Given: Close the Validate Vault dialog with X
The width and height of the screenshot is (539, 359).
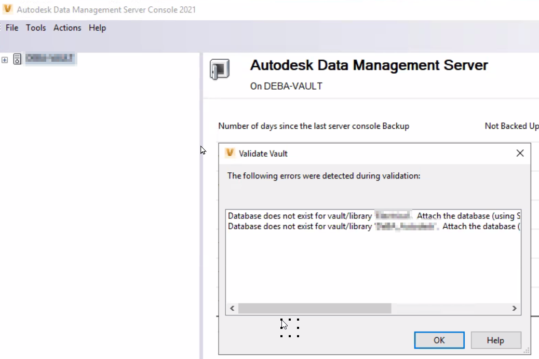Looking at the screenshot, I should click(520, 153).
